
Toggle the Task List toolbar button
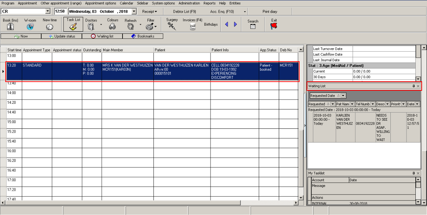[x=73, y=24]
